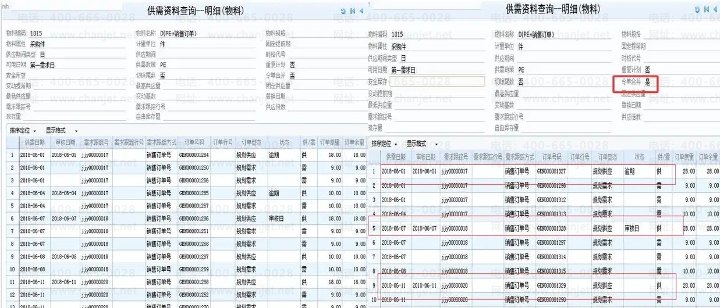Image resolution: width=720 pixels, height=308 pixels.
Task: Click first-record navigation icon in left panel
Action: click(x=352, y=10)
